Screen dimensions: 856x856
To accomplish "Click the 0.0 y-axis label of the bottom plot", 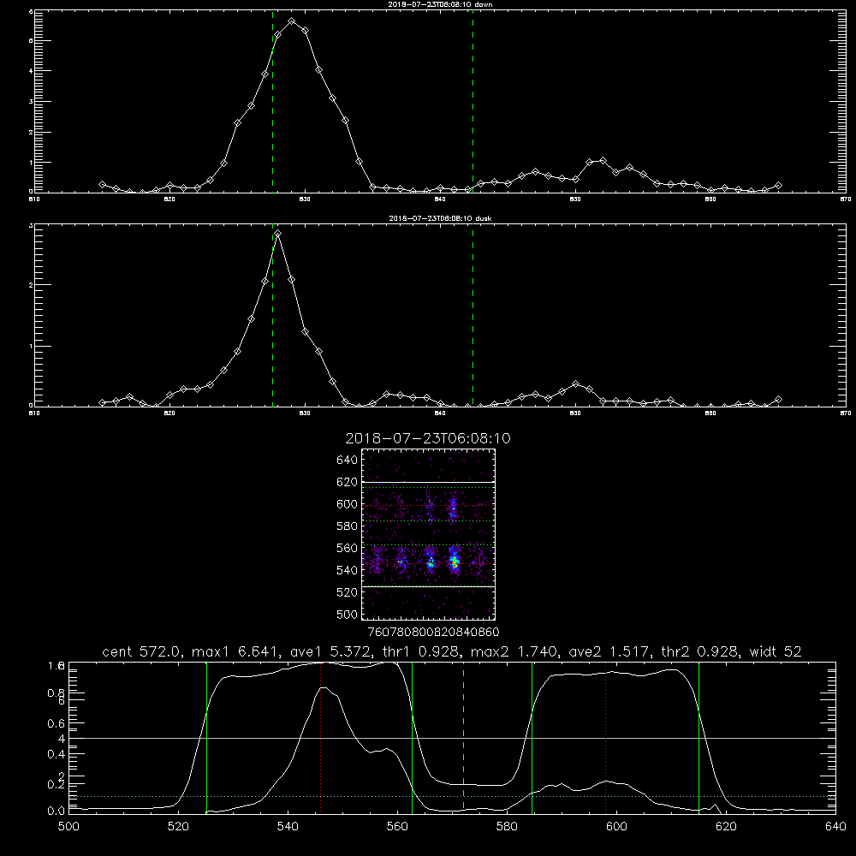I will pyautogui.click(x=56, y=811).
